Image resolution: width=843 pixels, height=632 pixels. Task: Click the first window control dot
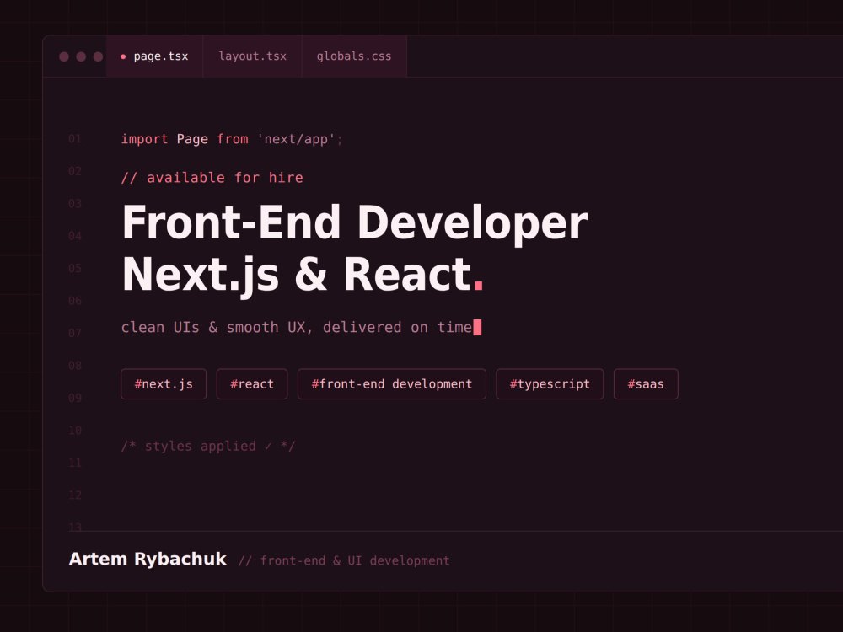click(x=64, y=56)
